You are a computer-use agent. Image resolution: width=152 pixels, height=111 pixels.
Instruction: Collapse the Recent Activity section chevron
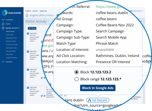(x=20, y=28)
